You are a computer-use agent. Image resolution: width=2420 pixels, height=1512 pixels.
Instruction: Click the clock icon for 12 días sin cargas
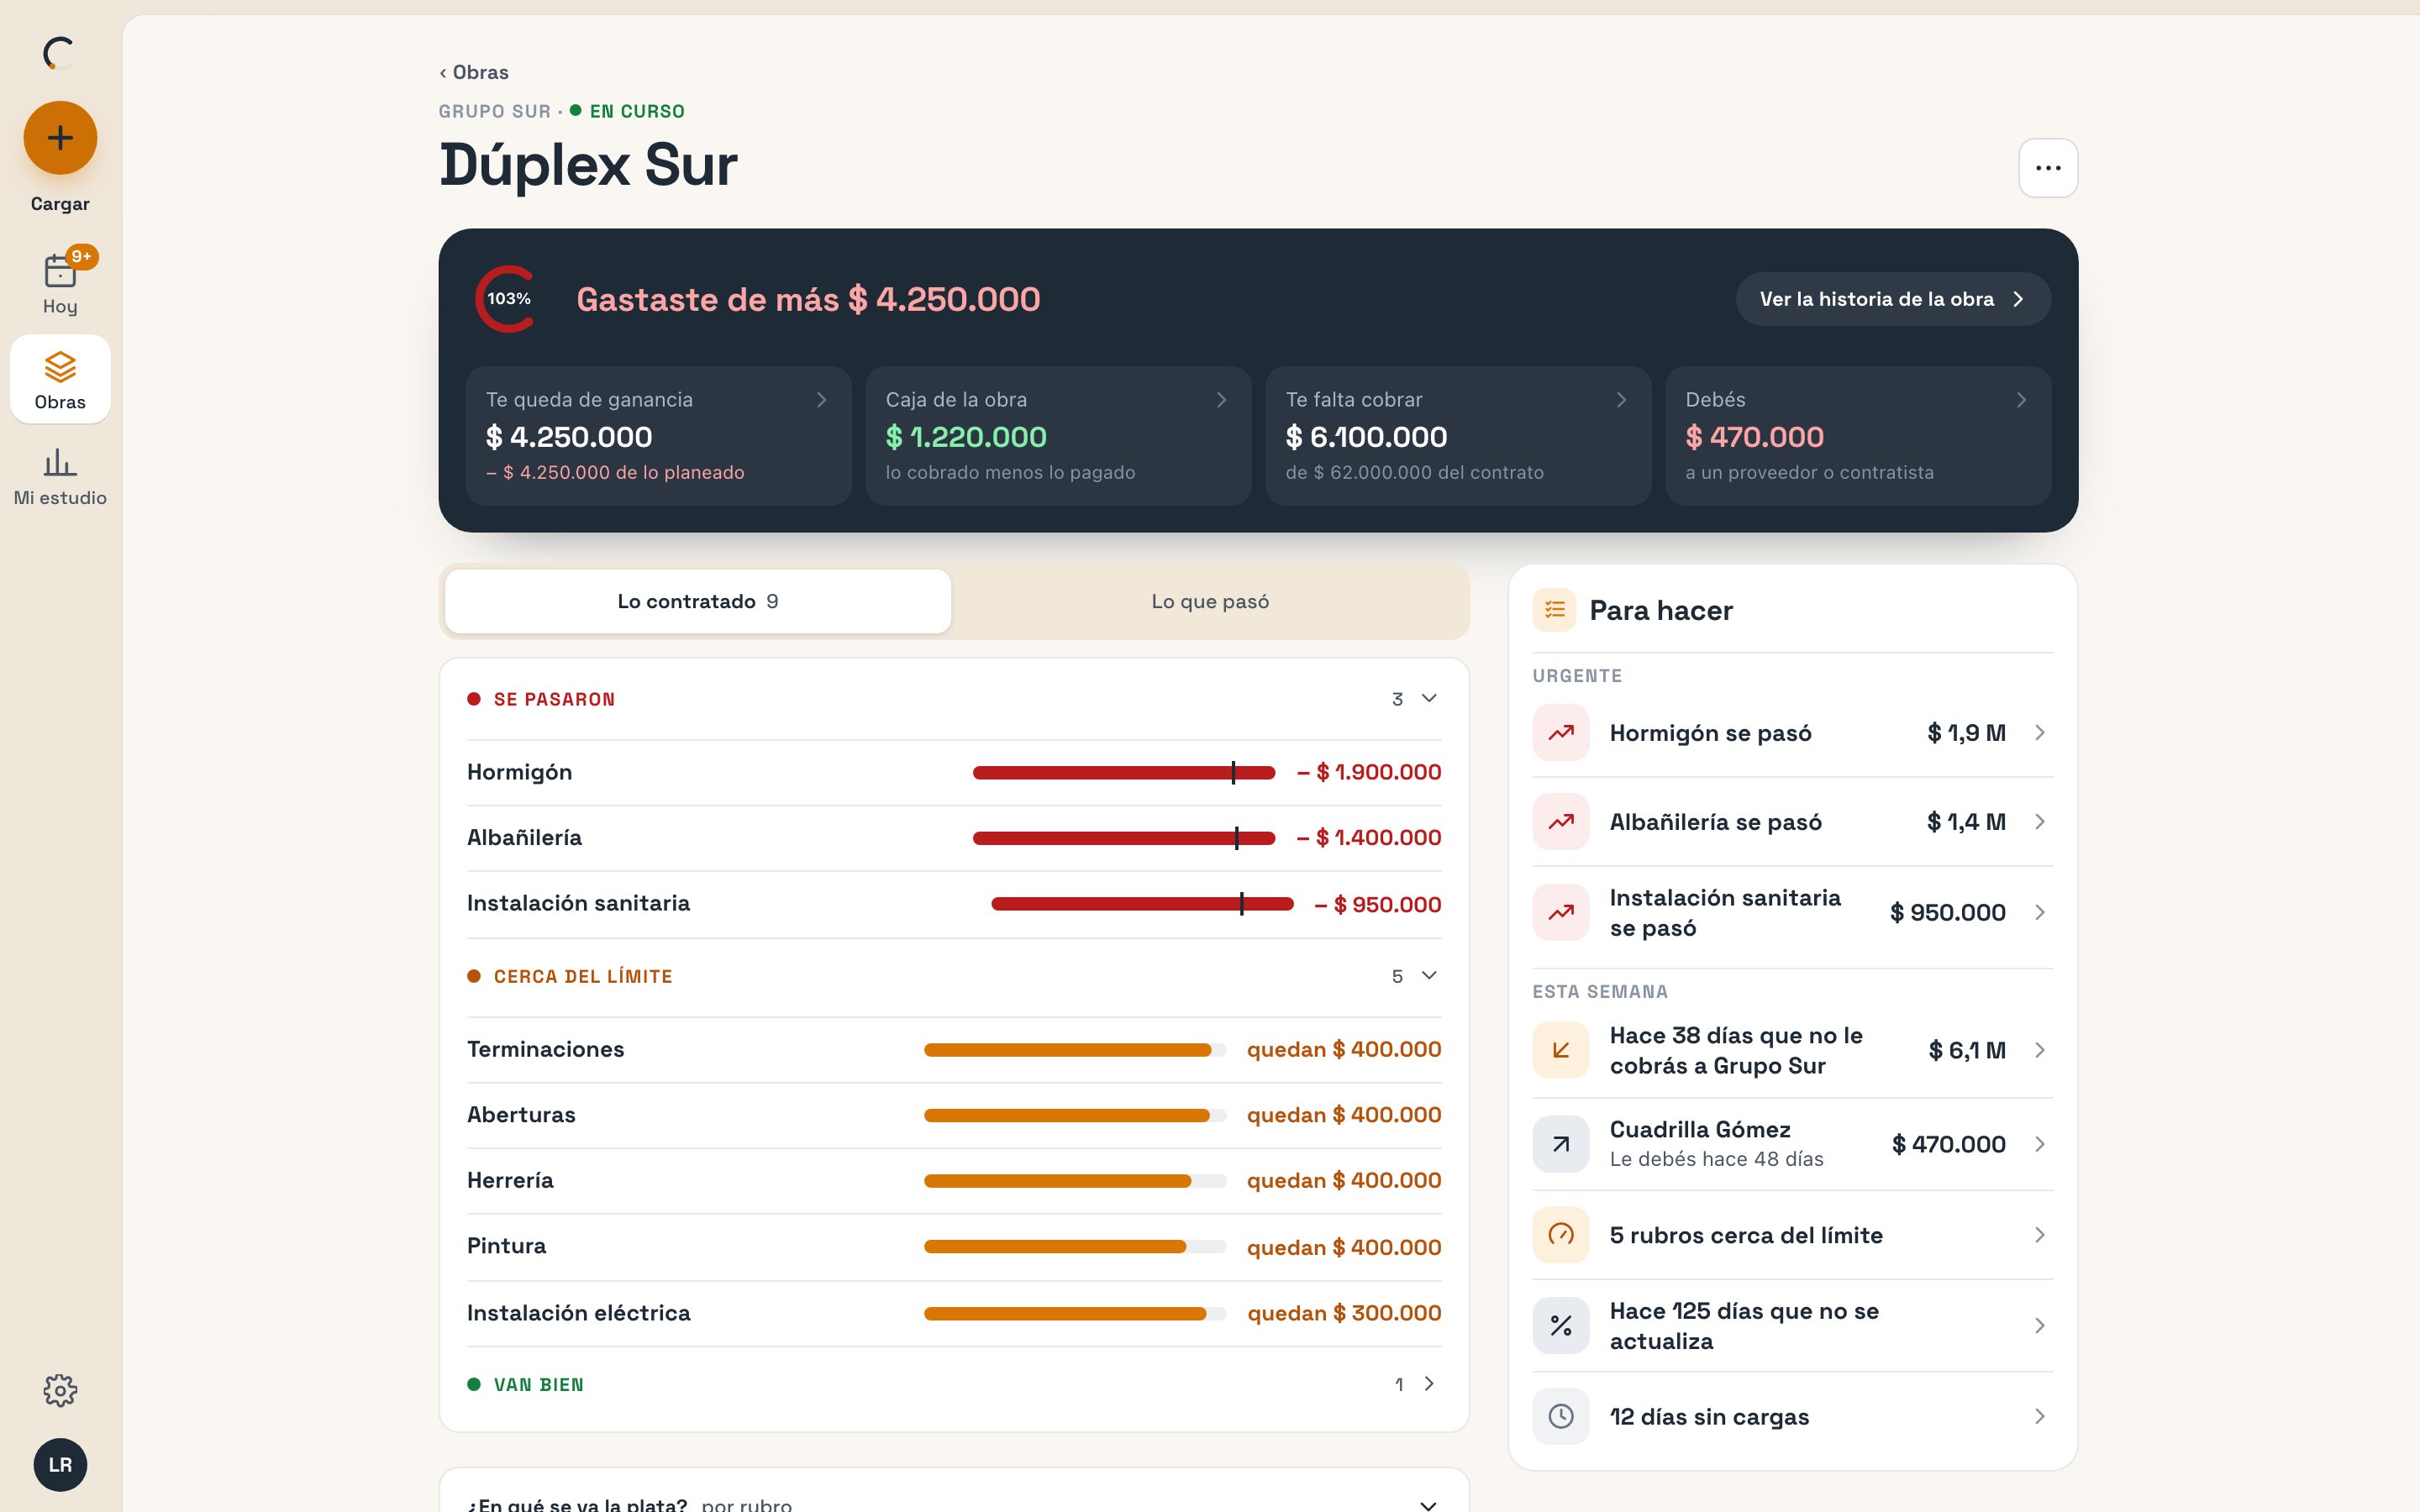(1561, 1416)
